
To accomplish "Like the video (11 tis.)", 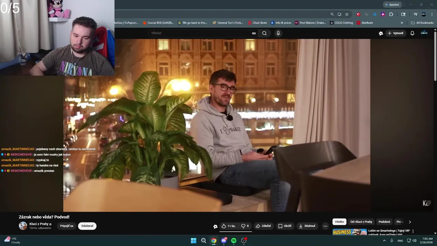I will [x=228, y=226].
